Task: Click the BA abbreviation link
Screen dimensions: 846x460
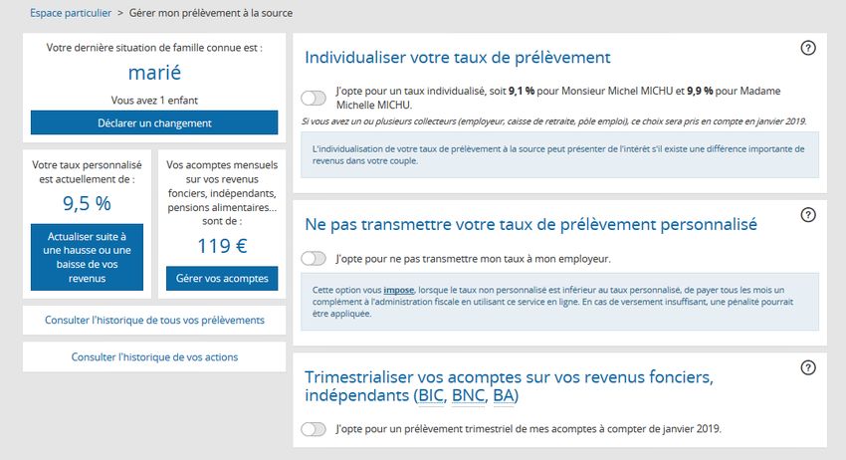Action: pos(503,396)
